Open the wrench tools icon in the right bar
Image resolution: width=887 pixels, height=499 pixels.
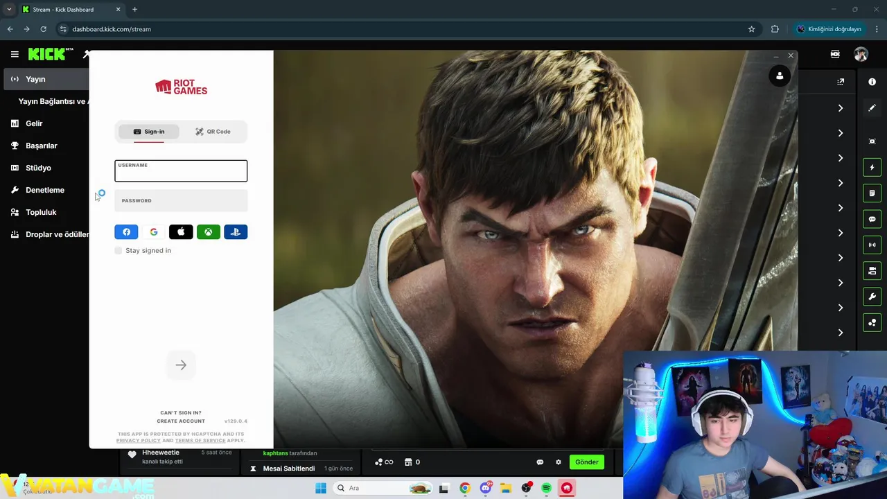coord(872,297)
